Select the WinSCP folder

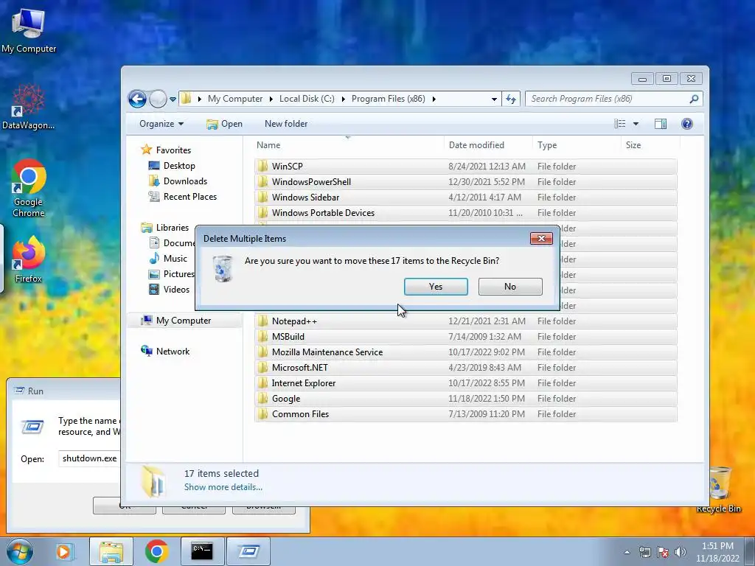466,166
